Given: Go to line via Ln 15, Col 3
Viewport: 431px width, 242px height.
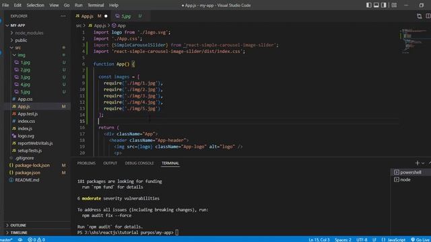Looking at the screenshot, I should pos(319,239).
